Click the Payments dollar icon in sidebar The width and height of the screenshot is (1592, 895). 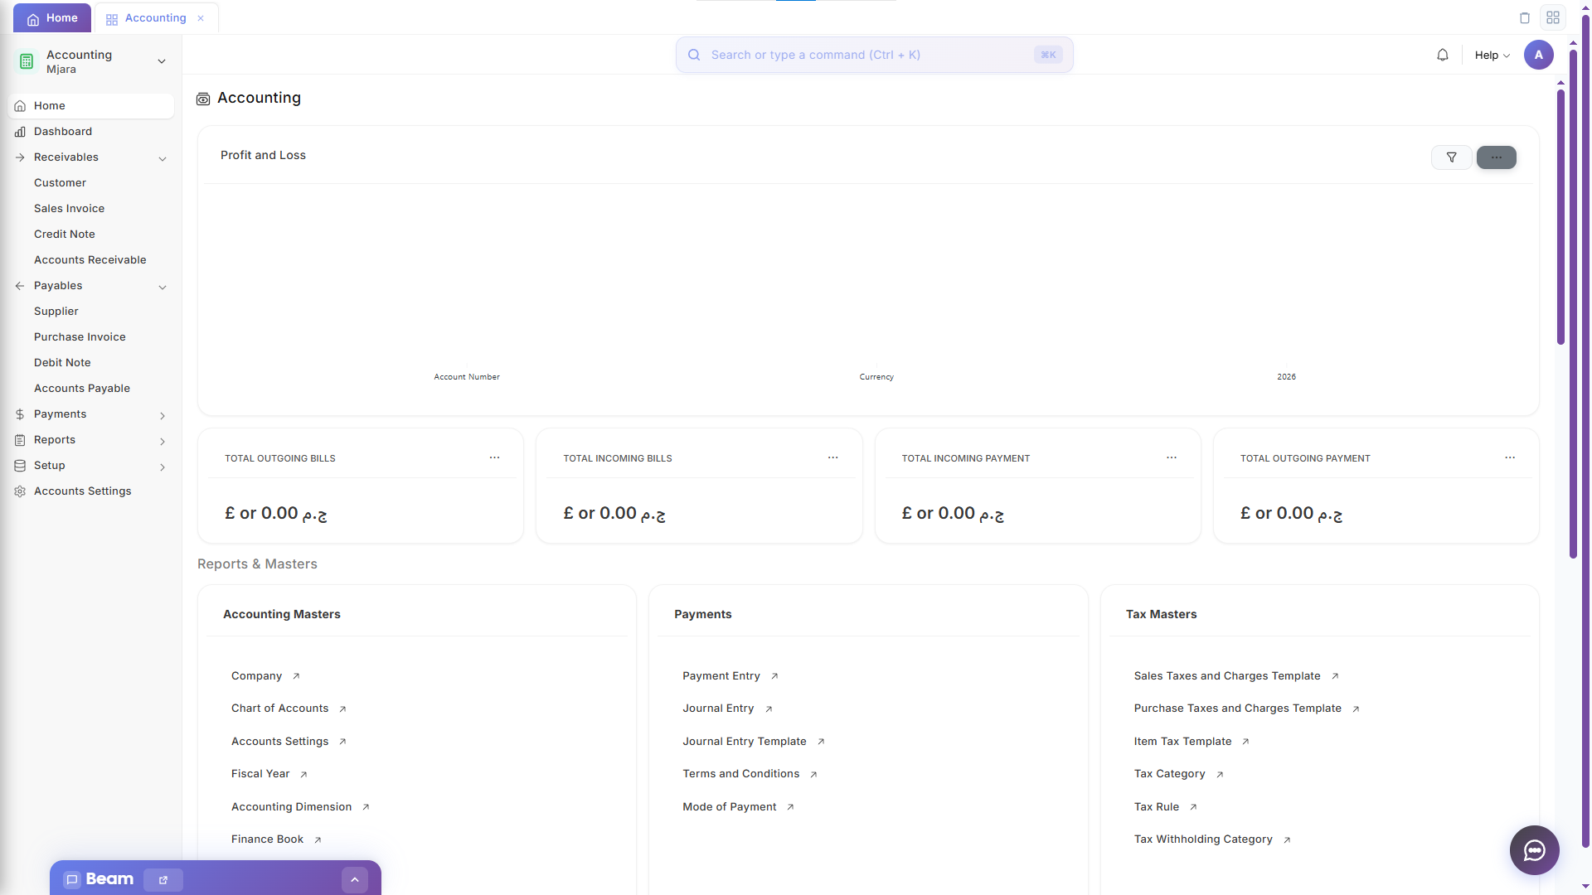click(x=19, y=414)
